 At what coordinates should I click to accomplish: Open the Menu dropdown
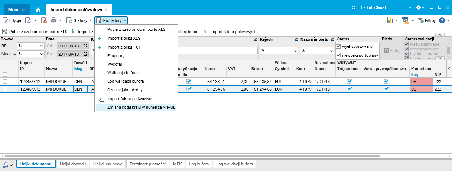(17, 9)
